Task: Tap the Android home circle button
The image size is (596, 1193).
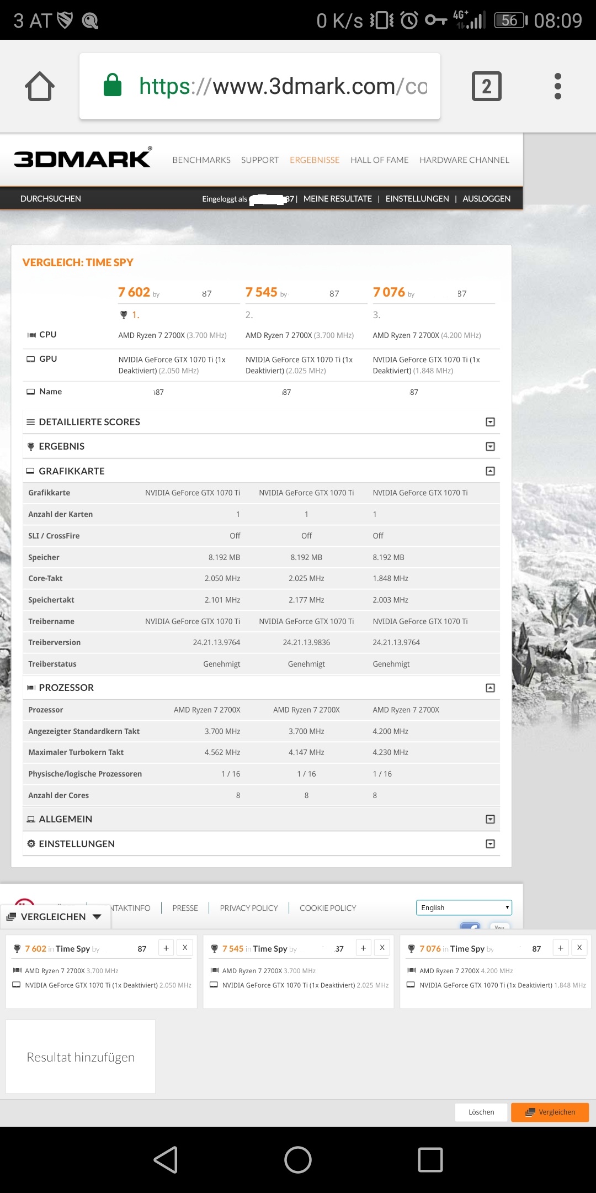Action: pos(298,1160)
